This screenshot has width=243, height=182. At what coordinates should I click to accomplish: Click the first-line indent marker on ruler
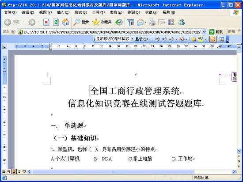coord(50,45)
